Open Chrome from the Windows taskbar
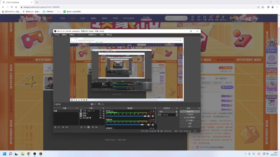Image resolution: width=280 pixels, height=157 pixels. pyautogui.click(x=29, y=154)
